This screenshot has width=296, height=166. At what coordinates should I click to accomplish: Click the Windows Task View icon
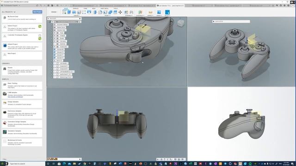[x=54, y=164]
